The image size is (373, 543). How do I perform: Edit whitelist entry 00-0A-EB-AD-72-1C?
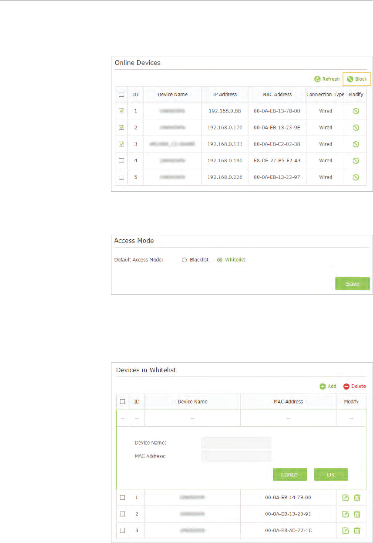click(x=346, y=530)
